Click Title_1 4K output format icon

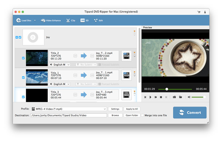coord(127,75)
